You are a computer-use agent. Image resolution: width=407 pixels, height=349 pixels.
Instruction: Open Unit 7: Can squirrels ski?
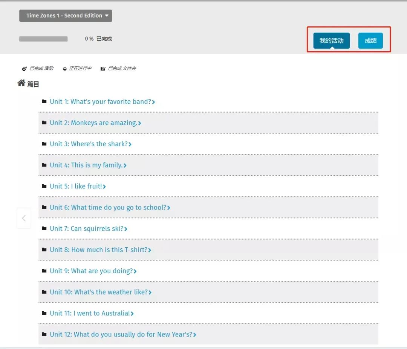(x=87, y=228)
